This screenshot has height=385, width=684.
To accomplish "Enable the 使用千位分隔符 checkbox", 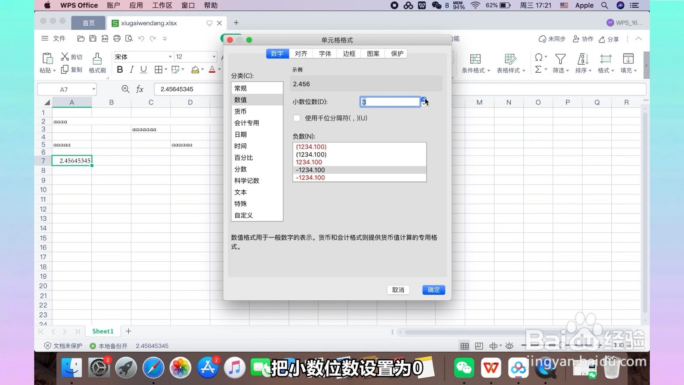I will [x=297, y=118].
